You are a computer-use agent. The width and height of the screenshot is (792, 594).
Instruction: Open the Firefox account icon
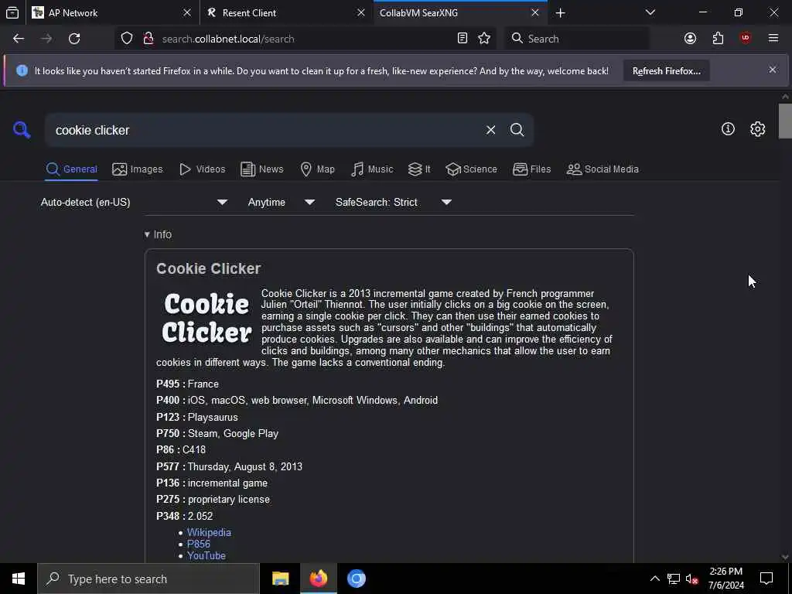(690, 39)
